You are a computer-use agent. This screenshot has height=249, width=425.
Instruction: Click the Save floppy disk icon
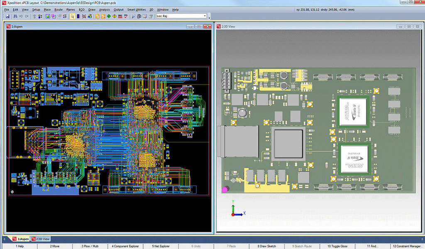(x=7, y=16)
